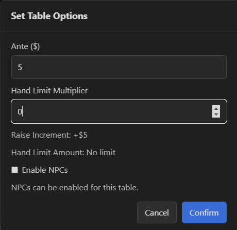Screen dimensions: 237x230
Task: Cancel the Set Table Options dialog
Action: point(157,212)
